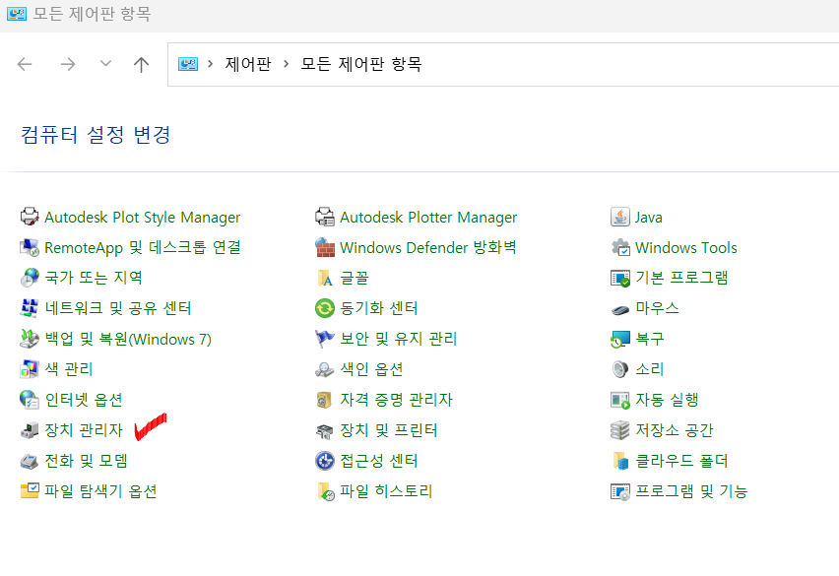Viewport: 839px width, 576px height.
Task: Click the 자격 증명 관리자 safe icon
Action: click(325, 400)
